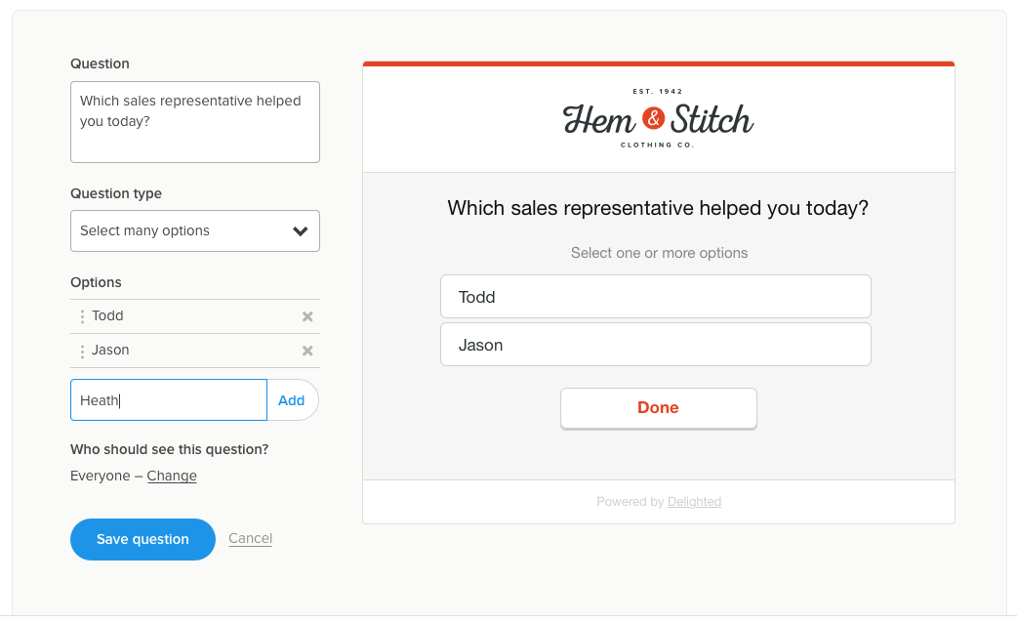1017x623 pixels.
Task: Remove the Todd option with X icon
Action: point(307,316)
